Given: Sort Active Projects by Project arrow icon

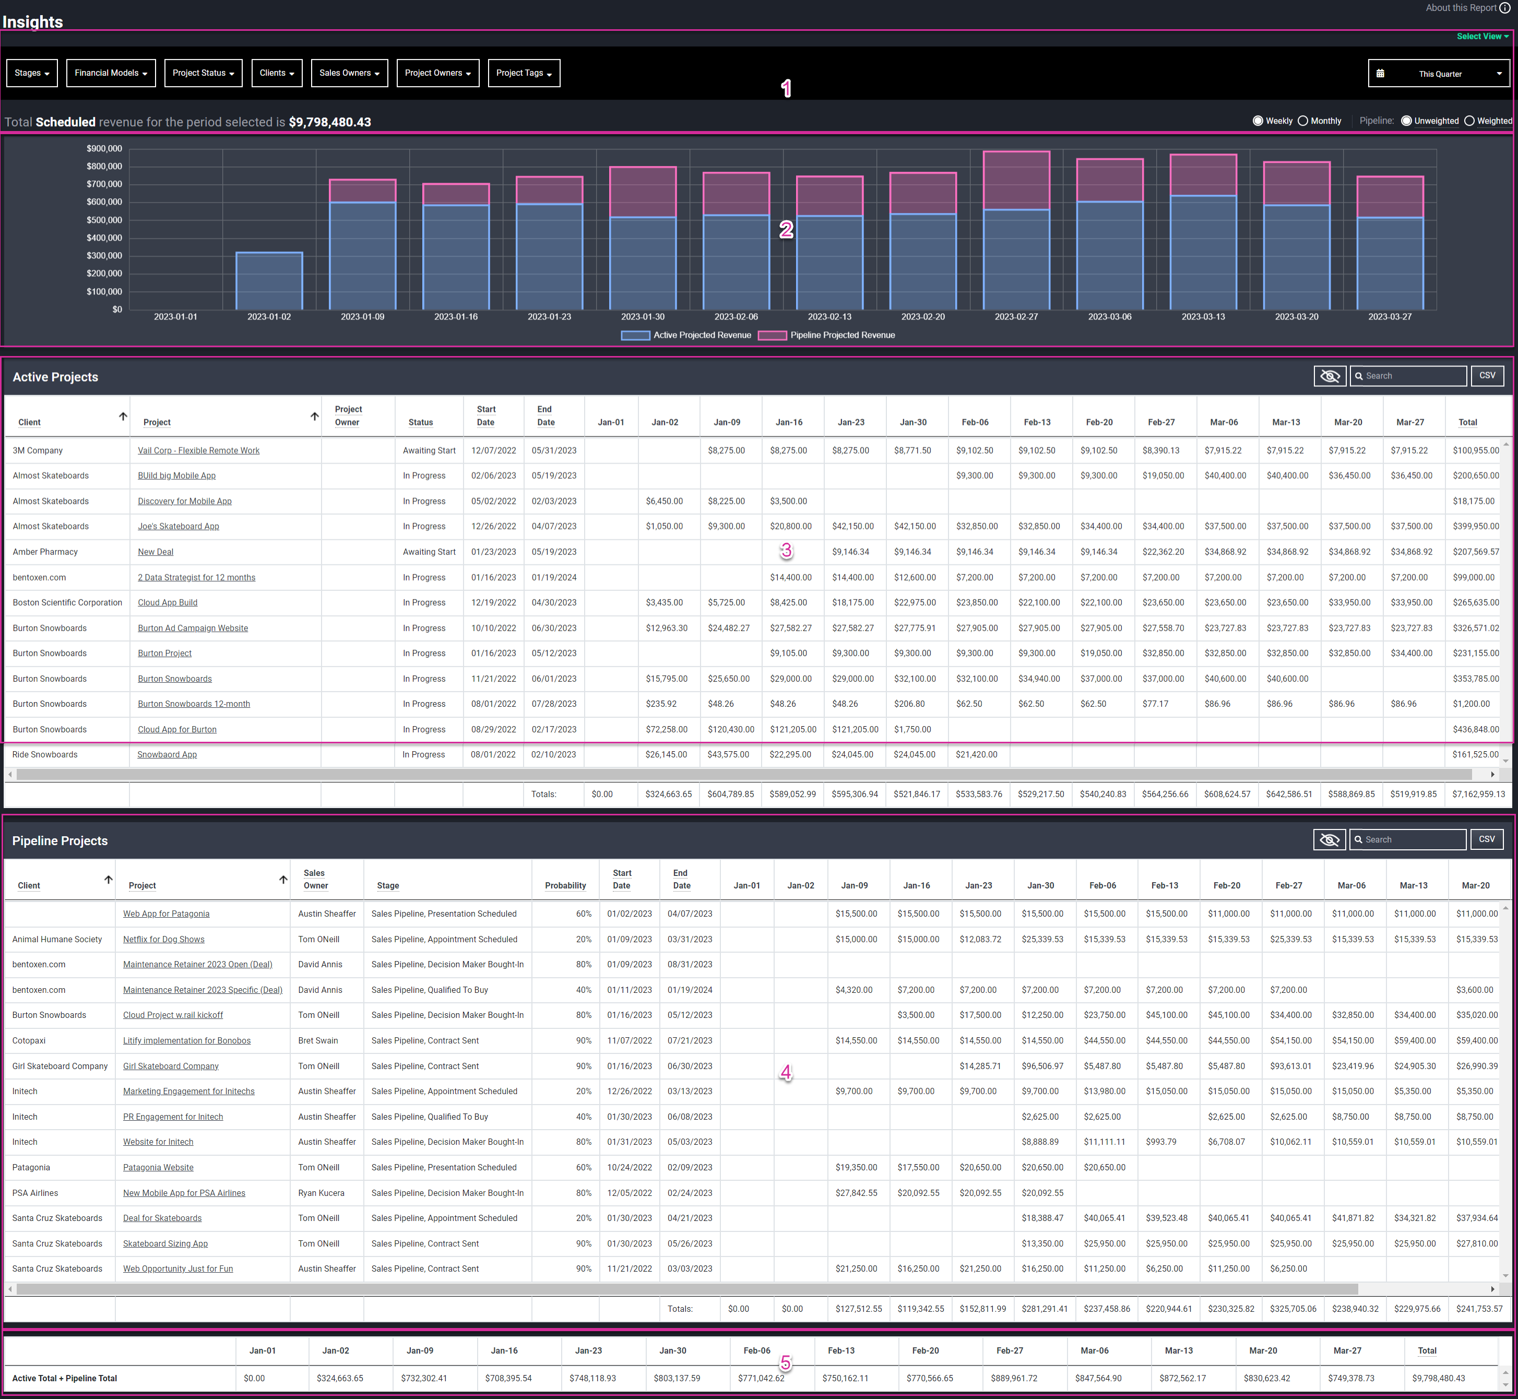Looking at the screenshot, I should 314,417.
